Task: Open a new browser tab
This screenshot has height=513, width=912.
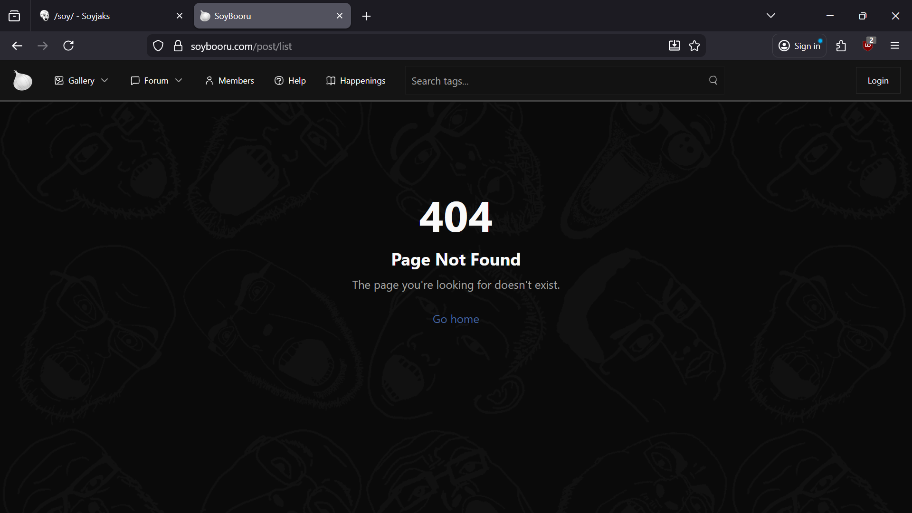Action: [x=366, y=16]
